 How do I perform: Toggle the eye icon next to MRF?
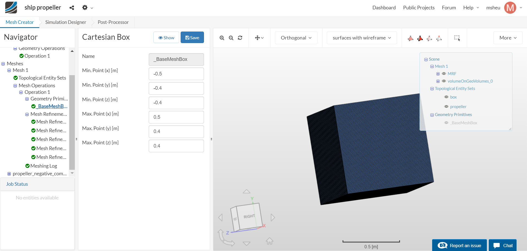444,74
